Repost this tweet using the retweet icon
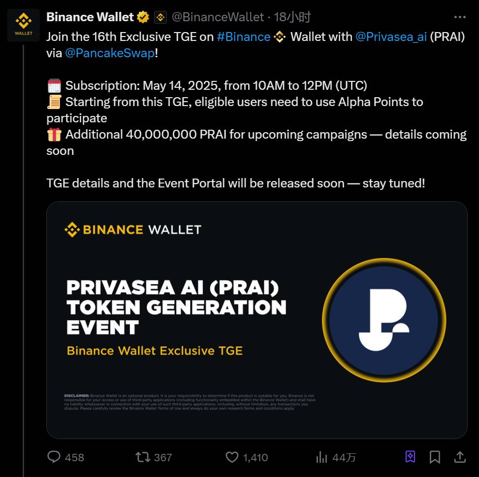479x477 pixels. [143, 457]
